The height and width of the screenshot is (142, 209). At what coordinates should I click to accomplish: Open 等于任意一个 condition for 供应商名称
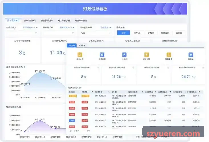tap(67, 28)
